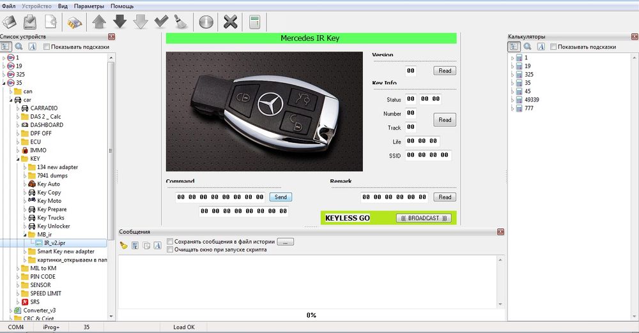Expand 49339 in calculators panel

[x=512, y=100]
